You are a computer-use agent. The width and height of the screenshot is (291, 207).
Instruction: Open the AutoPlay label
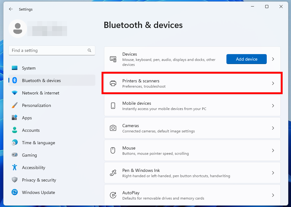point(131,193)
